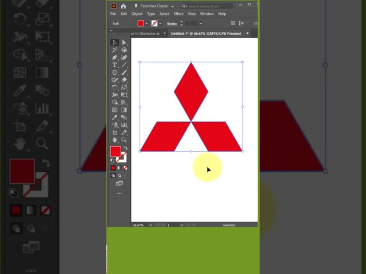Screen dimensions: 366x274
Task: Collapse the toolbar with double arrows
Action: coord(112,30)
